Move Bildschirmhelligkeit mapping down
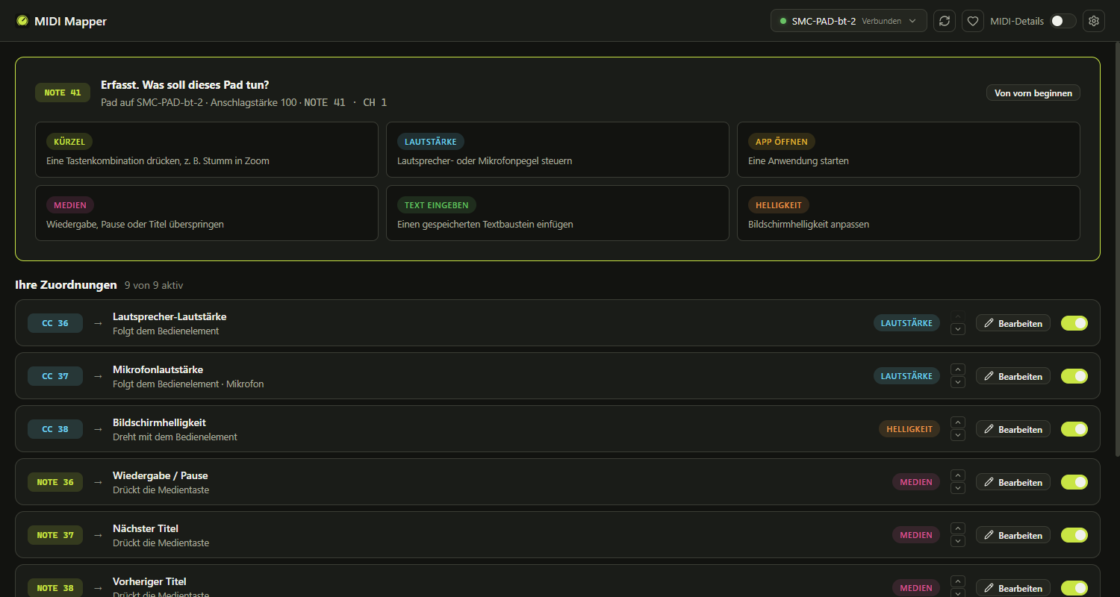The width and height of the screenshot is (1120, 597). [x=958, y=435]
